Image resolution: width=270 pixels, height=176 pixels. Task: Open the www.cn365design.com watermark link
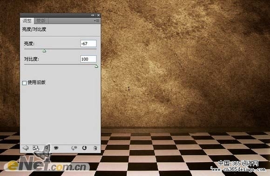(238, 169)
